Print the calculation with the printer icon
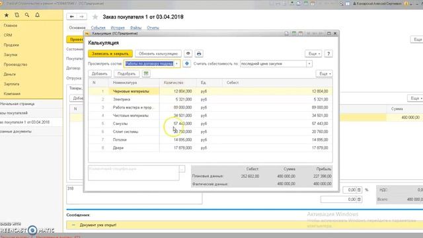423x238 pixels. [x=199, y=54]
